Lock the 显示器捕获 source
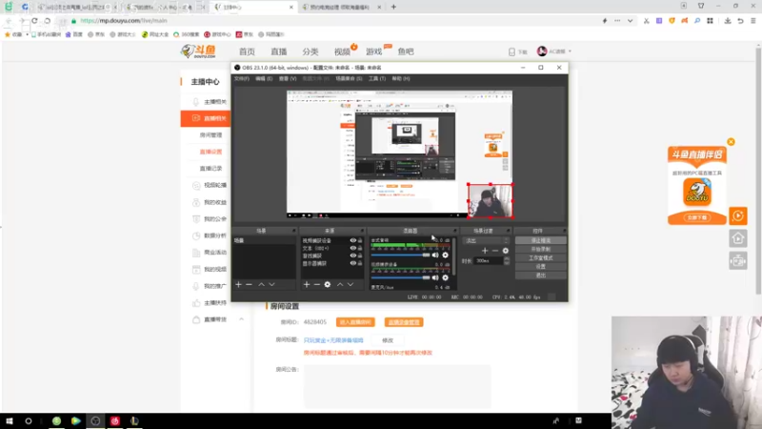 pyautogui.click(x=360, y=263)
